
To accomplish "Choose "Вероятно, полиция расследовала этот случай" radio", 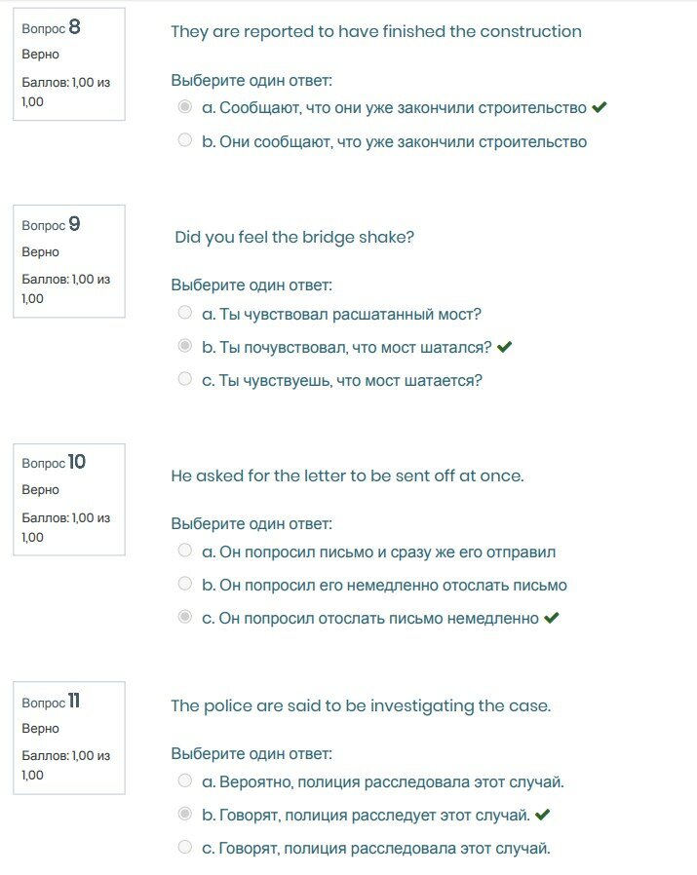I will tap(185, 780).
